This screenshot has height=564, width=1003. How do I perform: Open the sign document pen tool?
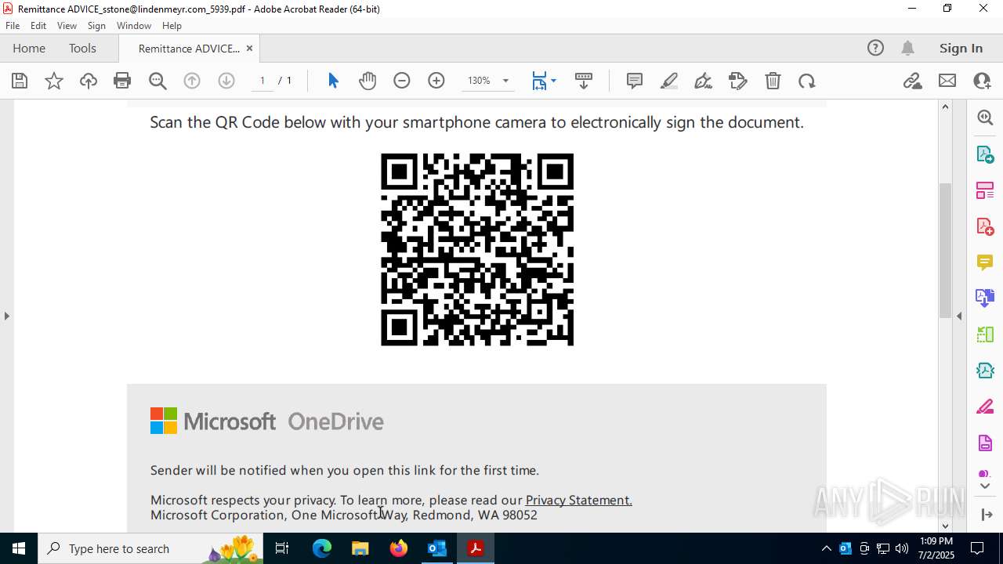point(704,81)
